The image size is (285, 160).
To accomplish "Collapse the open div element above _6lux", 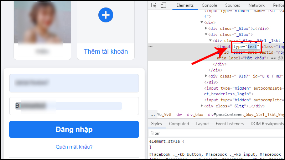I will (202, 22).
